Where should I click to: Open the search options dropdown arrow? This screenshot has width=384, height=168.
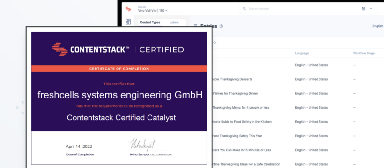pos(371,9)
